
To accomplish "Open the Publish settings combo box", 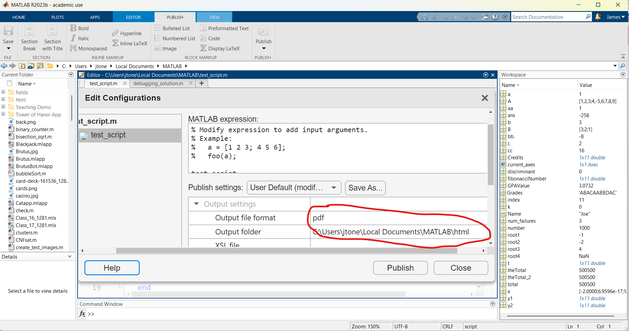I will point(294,187).
